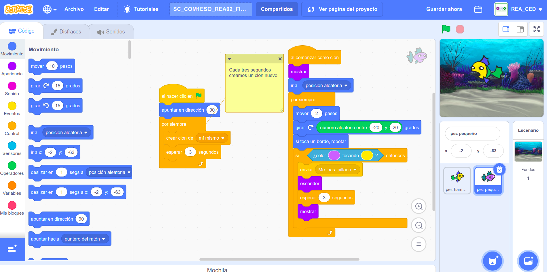Click the Ver página del proyecto button
547x272 pixels.
coord(342,9)
